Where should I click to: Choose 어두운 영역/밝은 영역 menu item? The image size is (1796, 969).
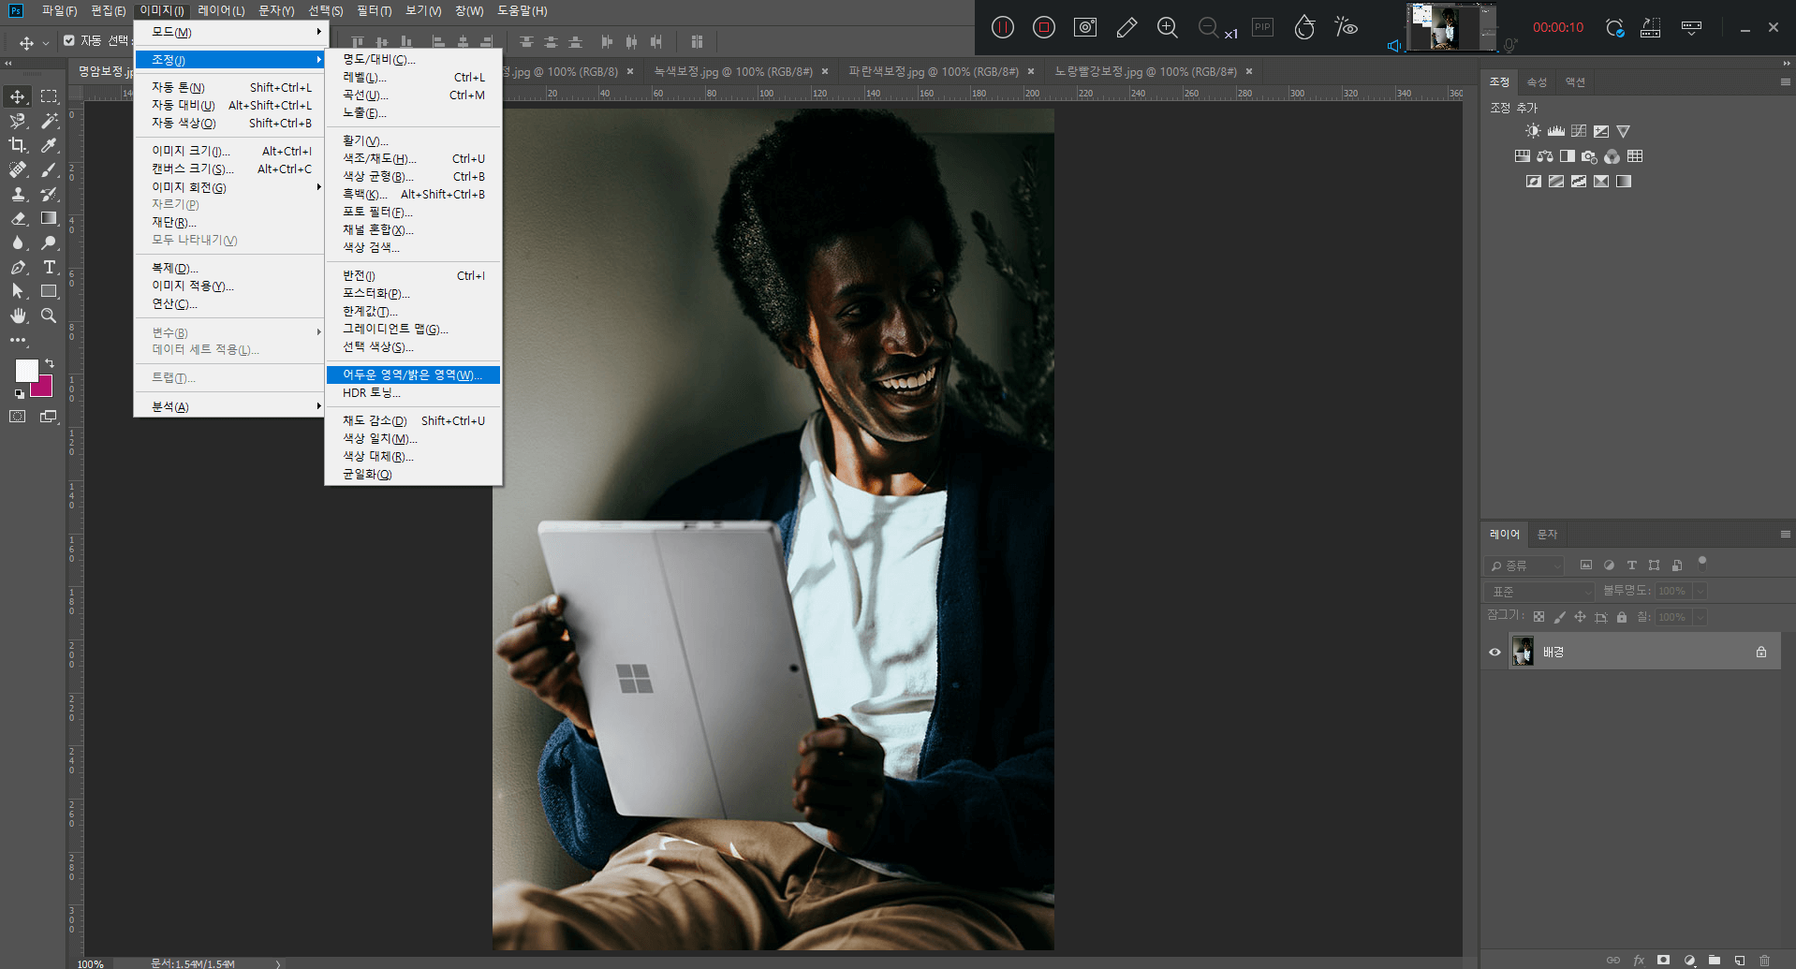pos(412,374)
